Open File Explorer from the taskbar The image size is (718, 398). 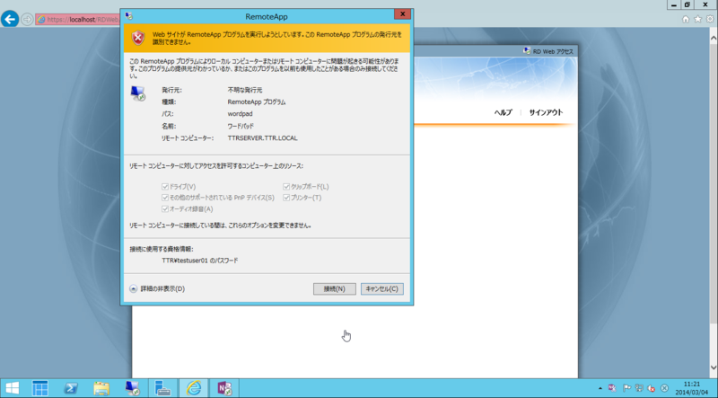coord(101,388)
